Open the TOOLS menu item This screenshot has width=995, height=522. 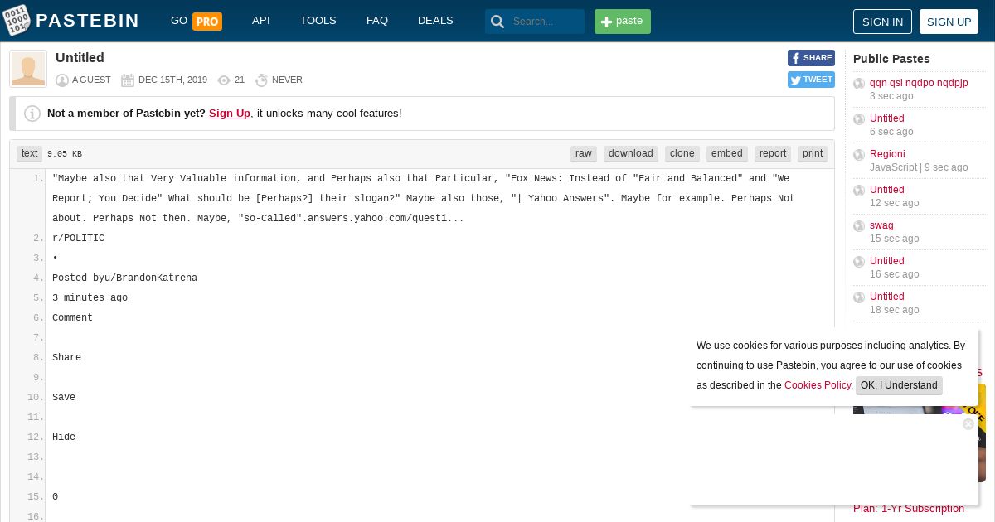tap(318, 21)
